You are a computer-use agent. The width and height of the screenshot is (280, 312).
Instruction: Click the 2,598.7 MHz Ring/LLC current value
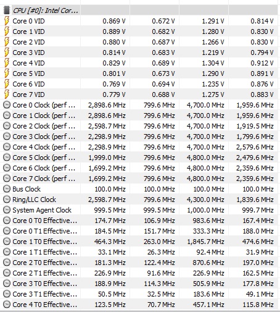(x=107, y=200)
